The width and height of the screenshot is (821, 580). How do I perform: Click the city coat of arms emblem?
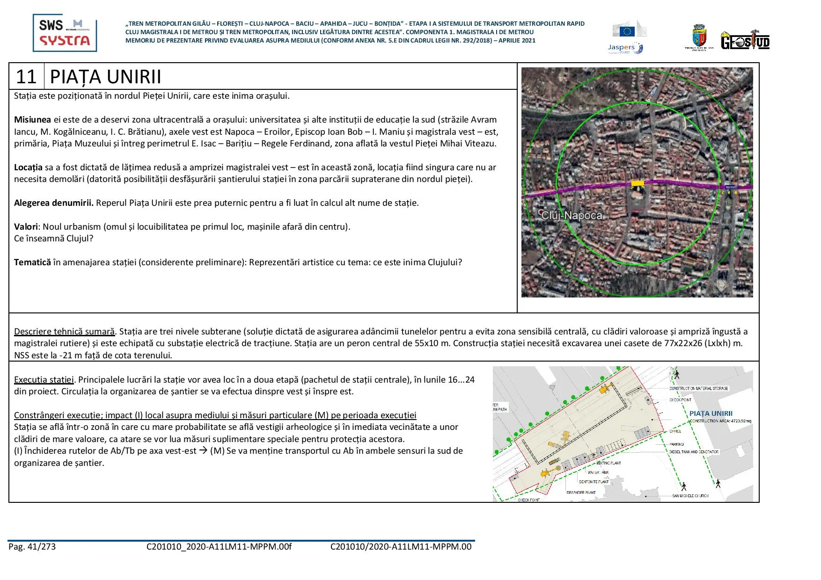(698, 37)
